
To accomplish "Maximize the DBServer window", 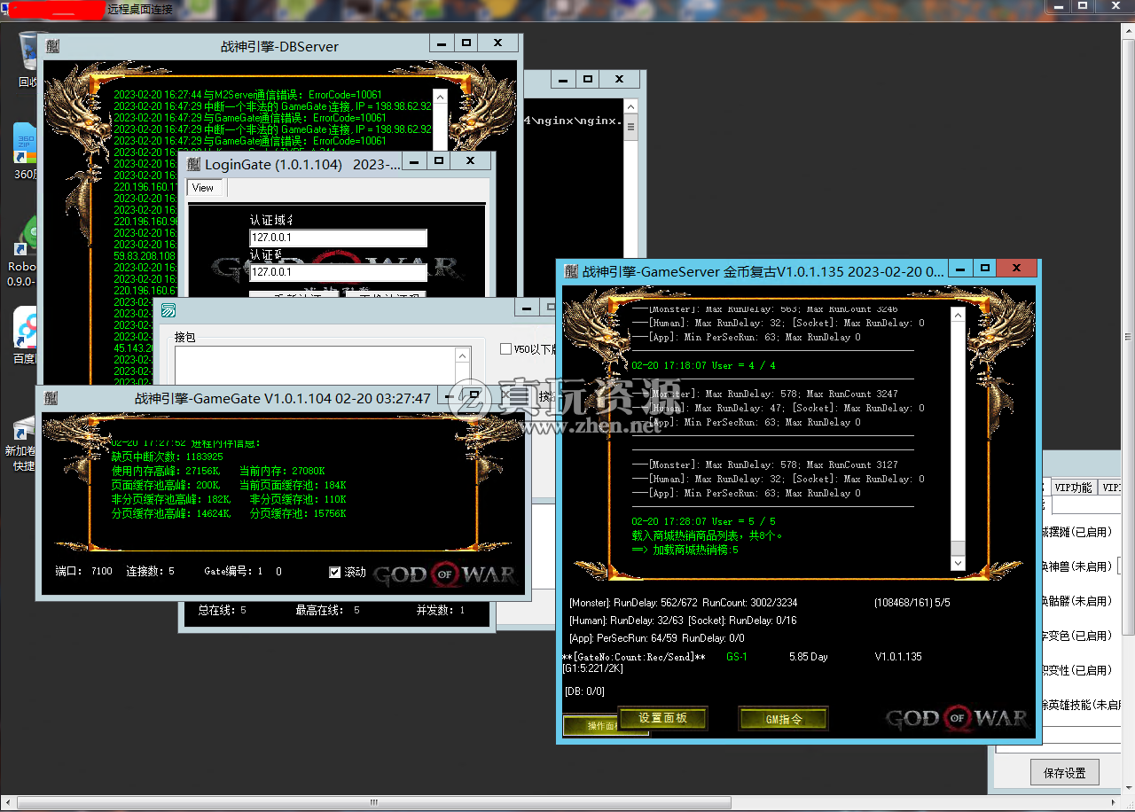I will click(466, 43).
